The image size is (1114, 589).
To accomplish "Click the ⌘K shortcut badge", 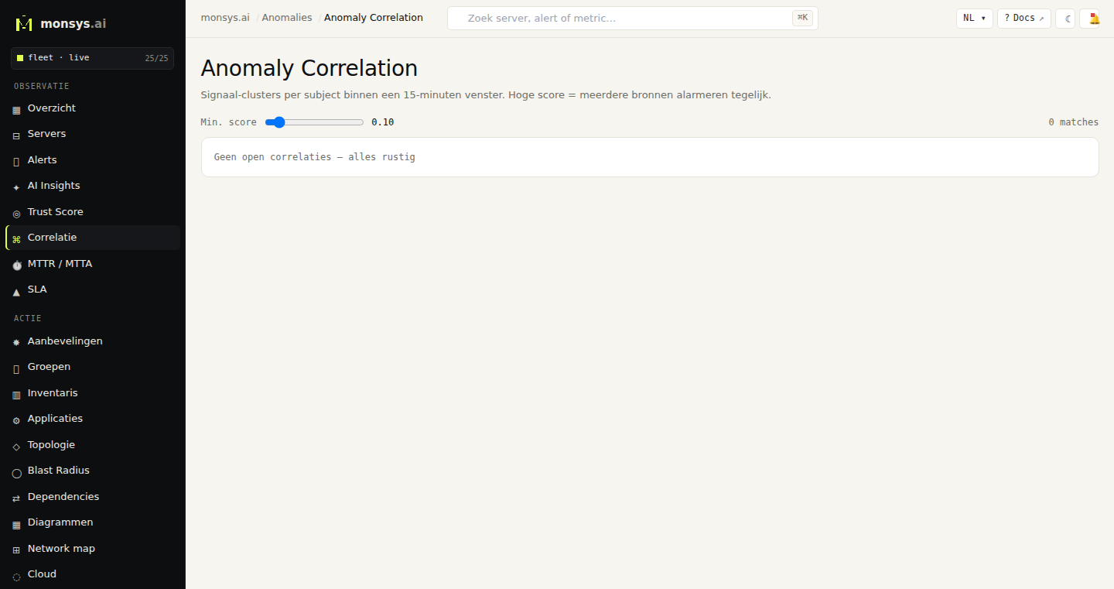I will tap(802, 18).
